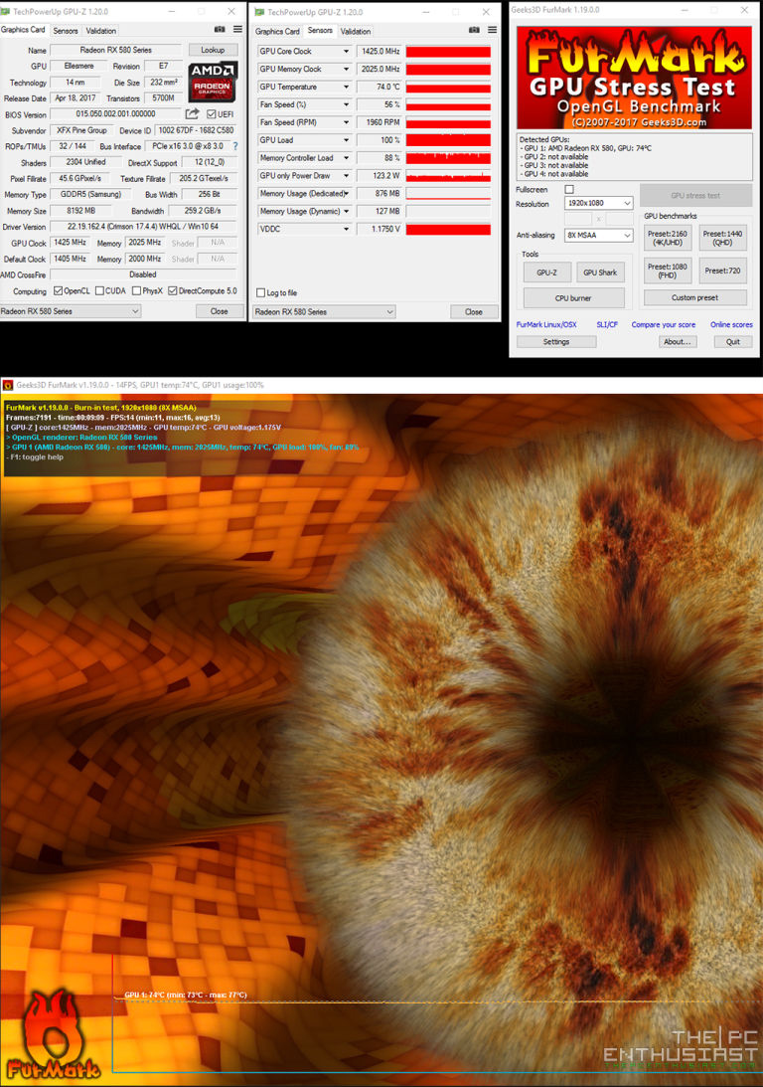763x1087 pixels.
Task: Click the GPU Temperature red sensor graph
Action: coord(448,88)
